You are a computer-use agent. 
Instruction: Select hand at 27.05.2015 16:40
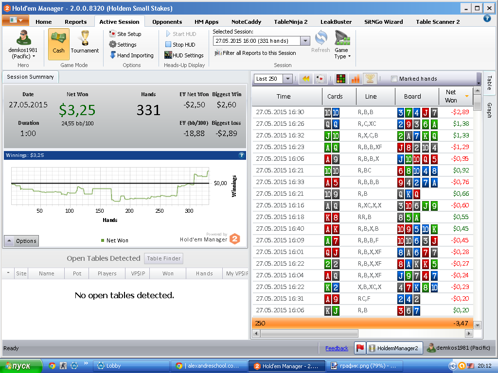click(363, 228)
